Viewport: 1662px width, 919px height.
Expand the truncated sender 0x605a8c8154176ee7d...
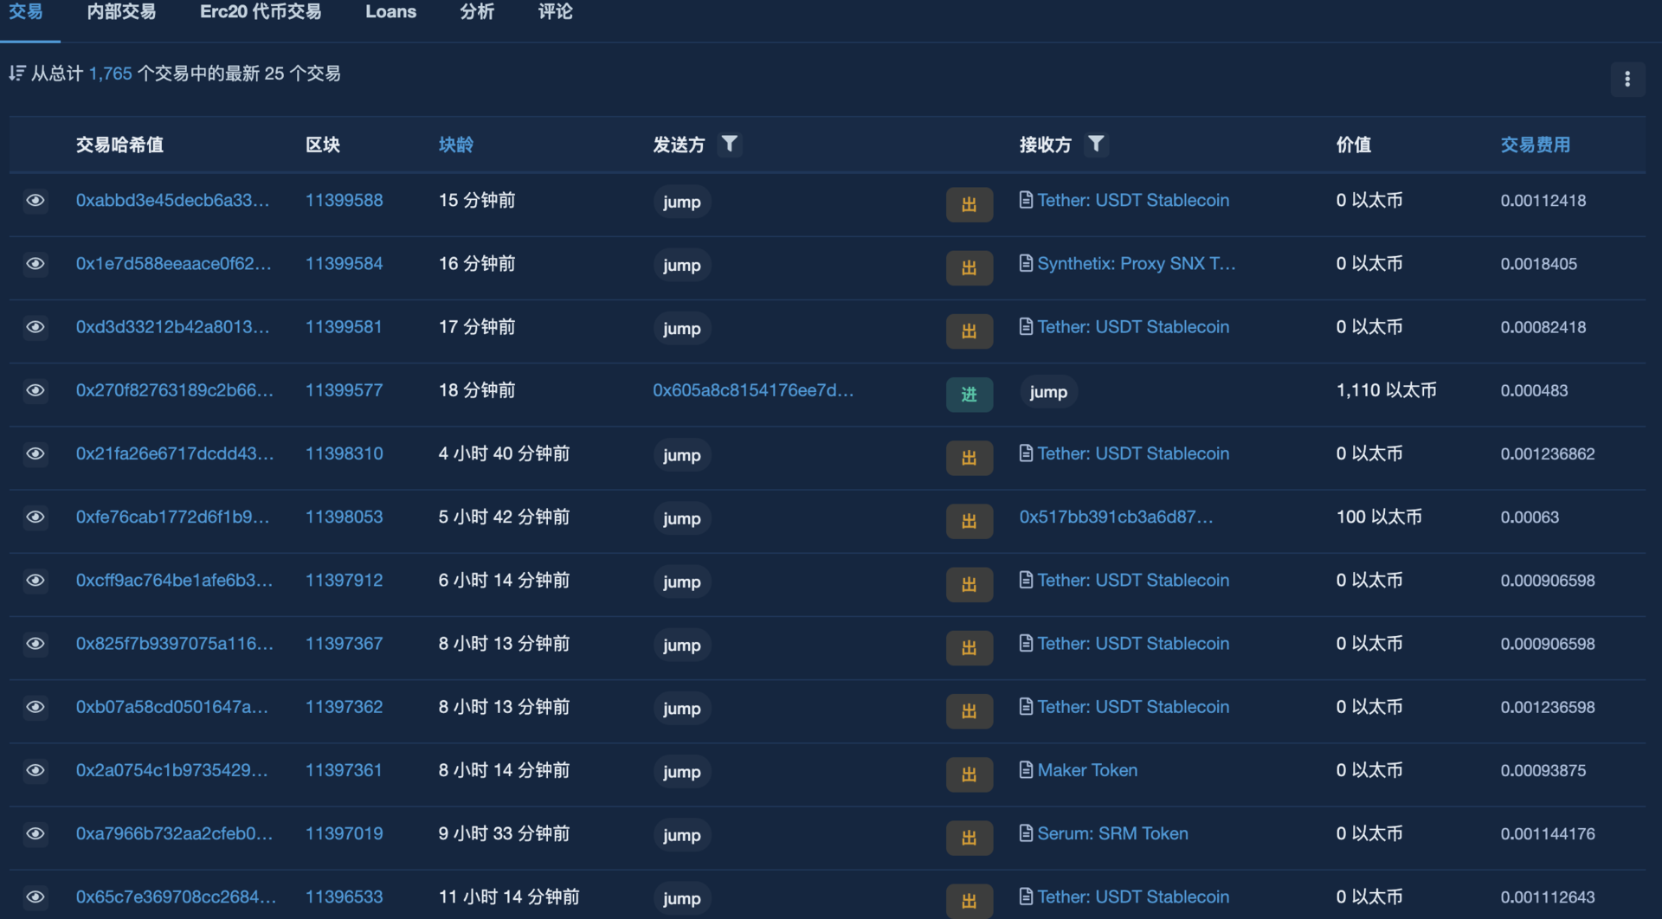(753, 390)
